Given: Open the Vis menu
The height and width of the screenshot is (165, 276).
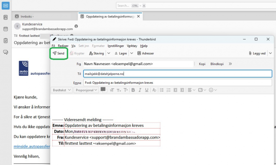Looking at the screenshot, I should (73, 46).
